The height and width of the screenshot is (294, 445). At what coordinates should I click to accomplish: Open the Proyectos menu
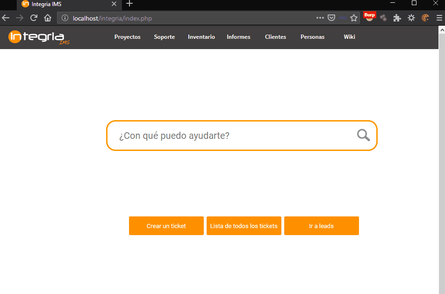coord(128,37)
